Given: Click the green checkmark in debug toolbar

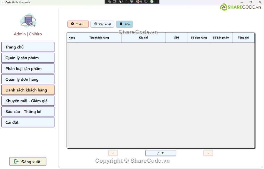Looking at the screenshot, I should [152, 2].
